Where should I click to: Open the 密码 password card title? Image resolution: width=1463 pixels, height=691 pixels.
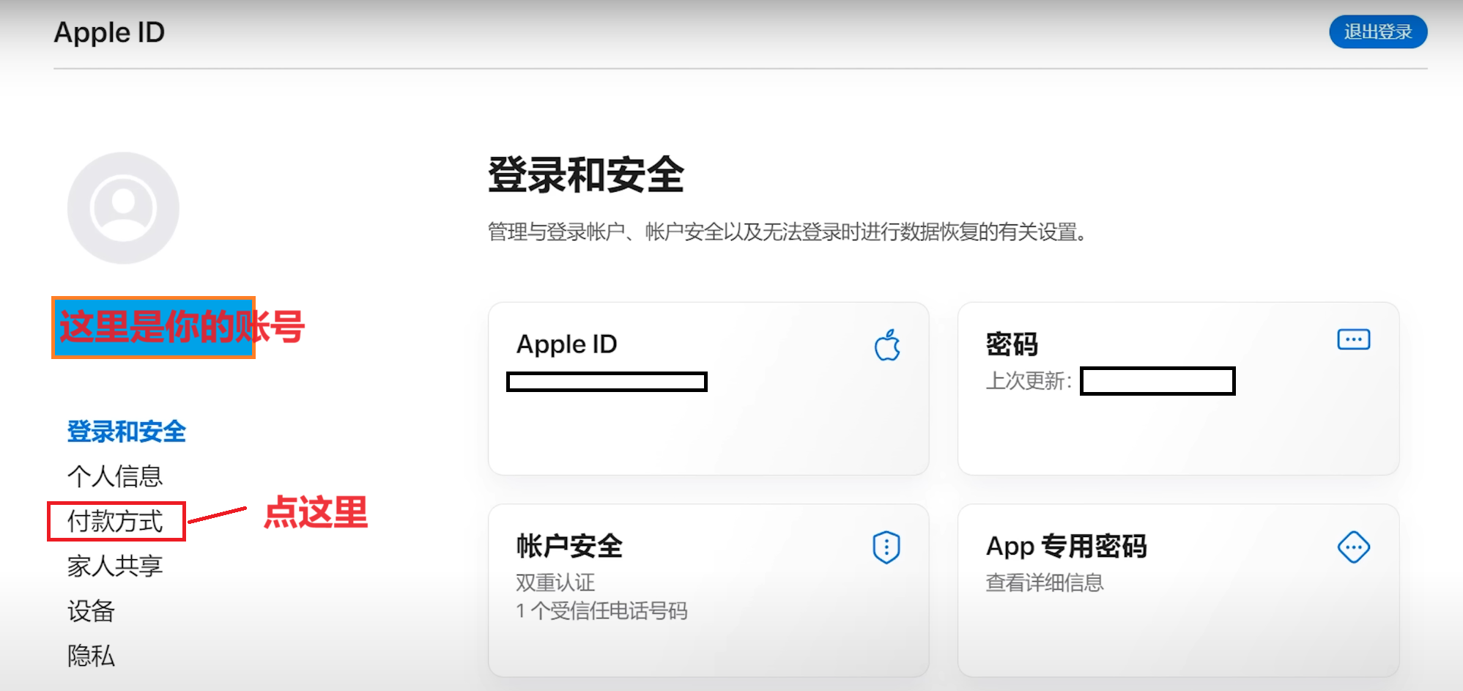click(x=1012, y=344)
